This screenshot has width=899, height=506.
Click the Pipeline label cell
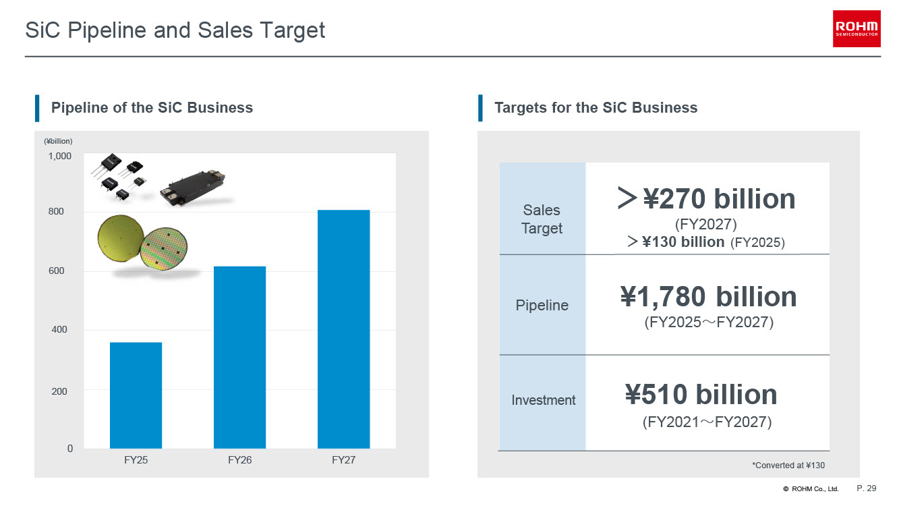pyautogui.click(x=542, y=305)
